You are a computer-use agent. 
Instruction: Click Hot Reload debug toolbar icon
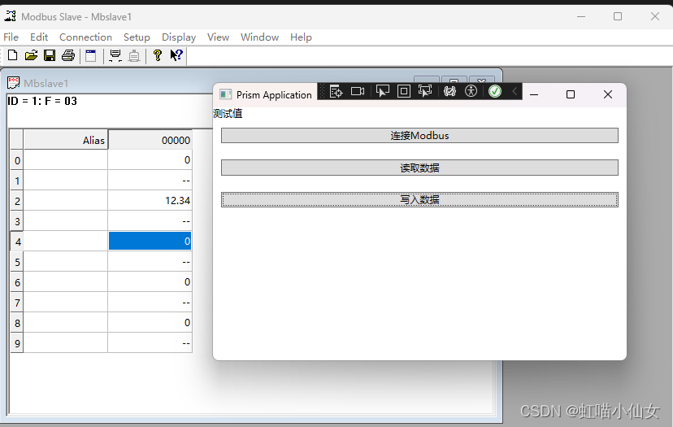click(x=449, y=91)
